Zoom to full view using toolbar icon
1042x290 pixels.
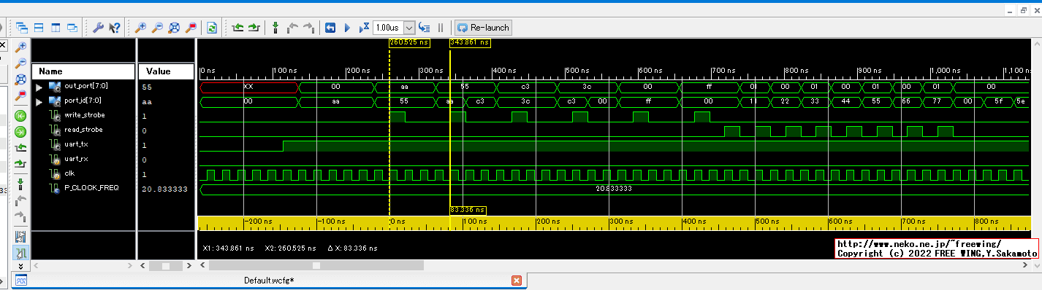174,28
